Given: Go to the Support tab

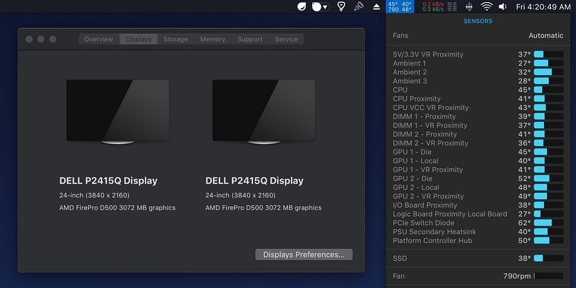Looking at the screenshot, I should pyautogui.click(x=250, y=39).
